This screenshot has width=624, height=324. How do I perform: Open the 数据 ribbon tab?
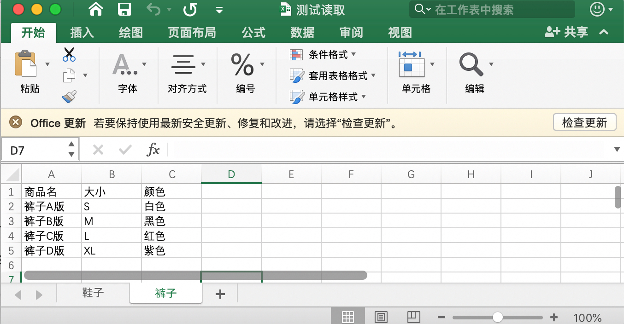pos(302,33)
